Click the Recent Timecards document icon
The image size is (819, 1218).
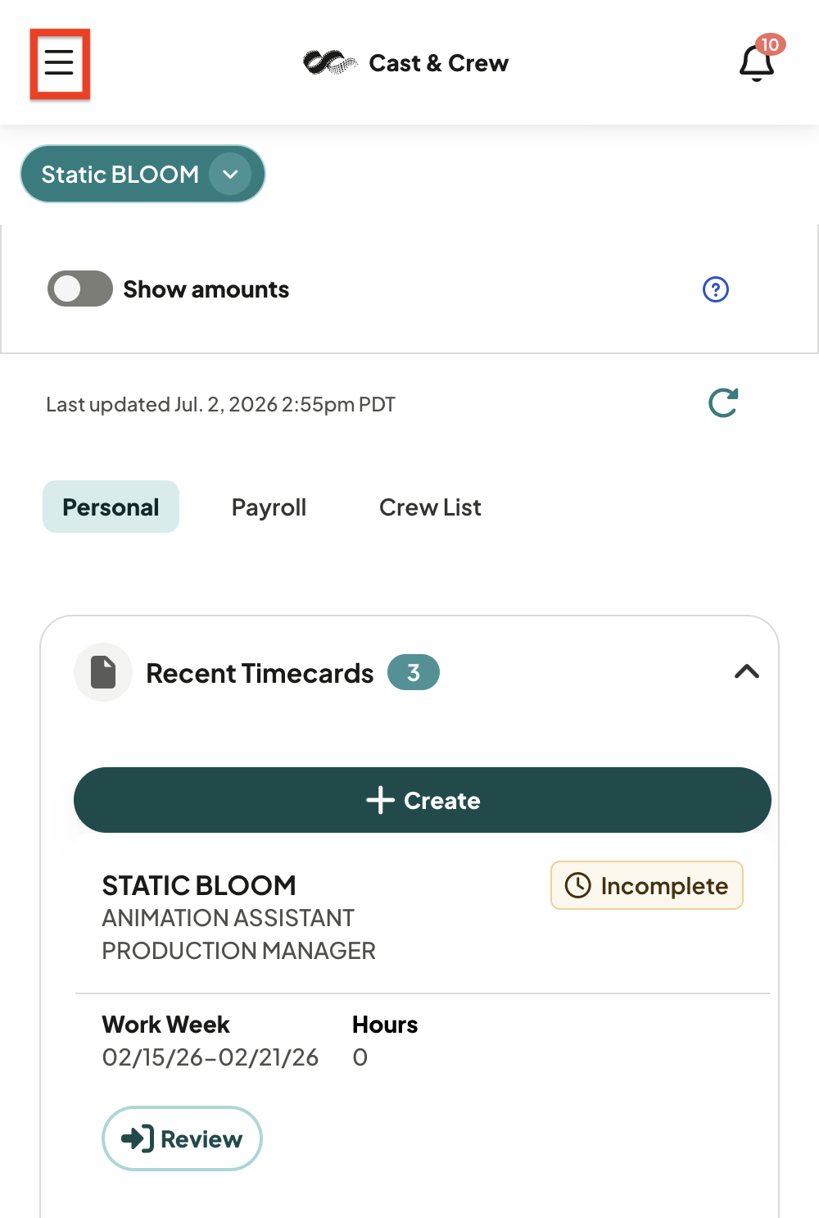coord(103,672)
